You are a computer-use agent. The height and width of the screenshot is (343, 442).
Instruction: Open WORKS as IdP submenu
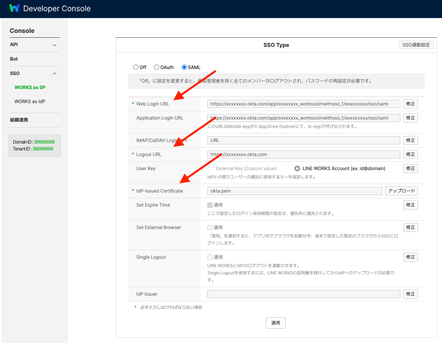coord(30,101)
